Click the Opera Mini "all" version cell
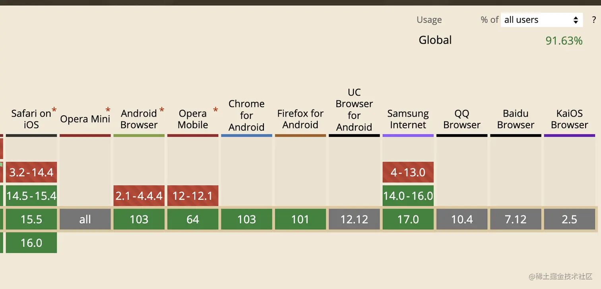Image resolution: width=601 pixels, height=289 pixels. (x=85, y=219)
